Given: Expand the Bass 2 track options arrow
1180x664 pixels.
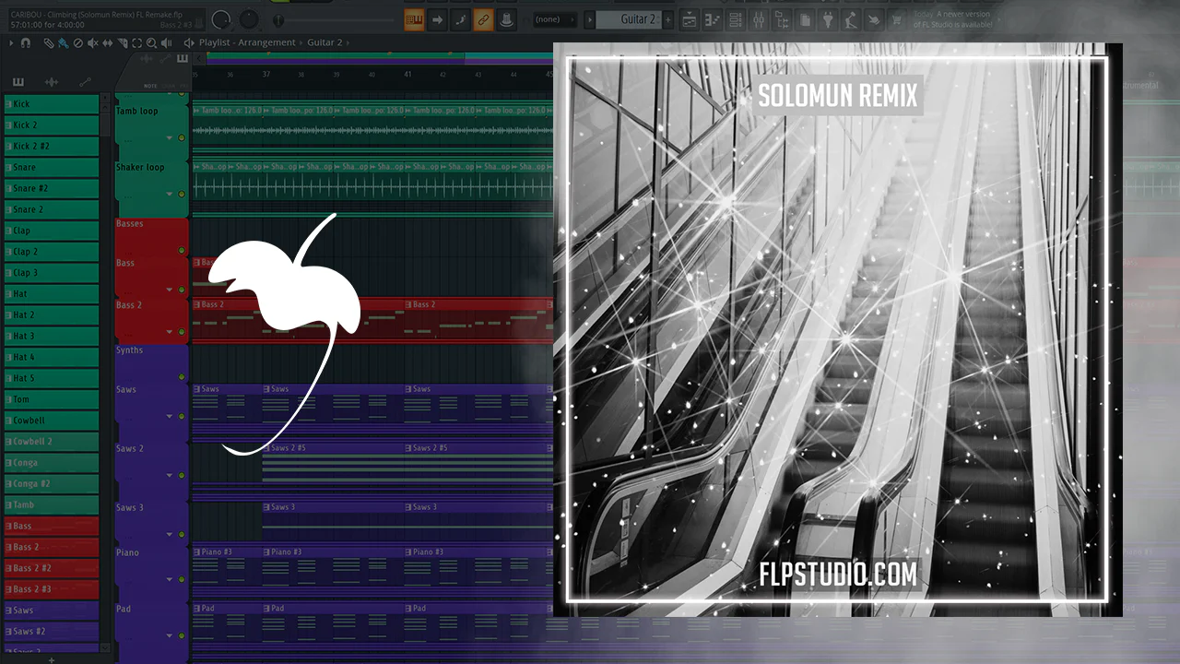Looking at the screenshot, I should click(x=170, y=332).
